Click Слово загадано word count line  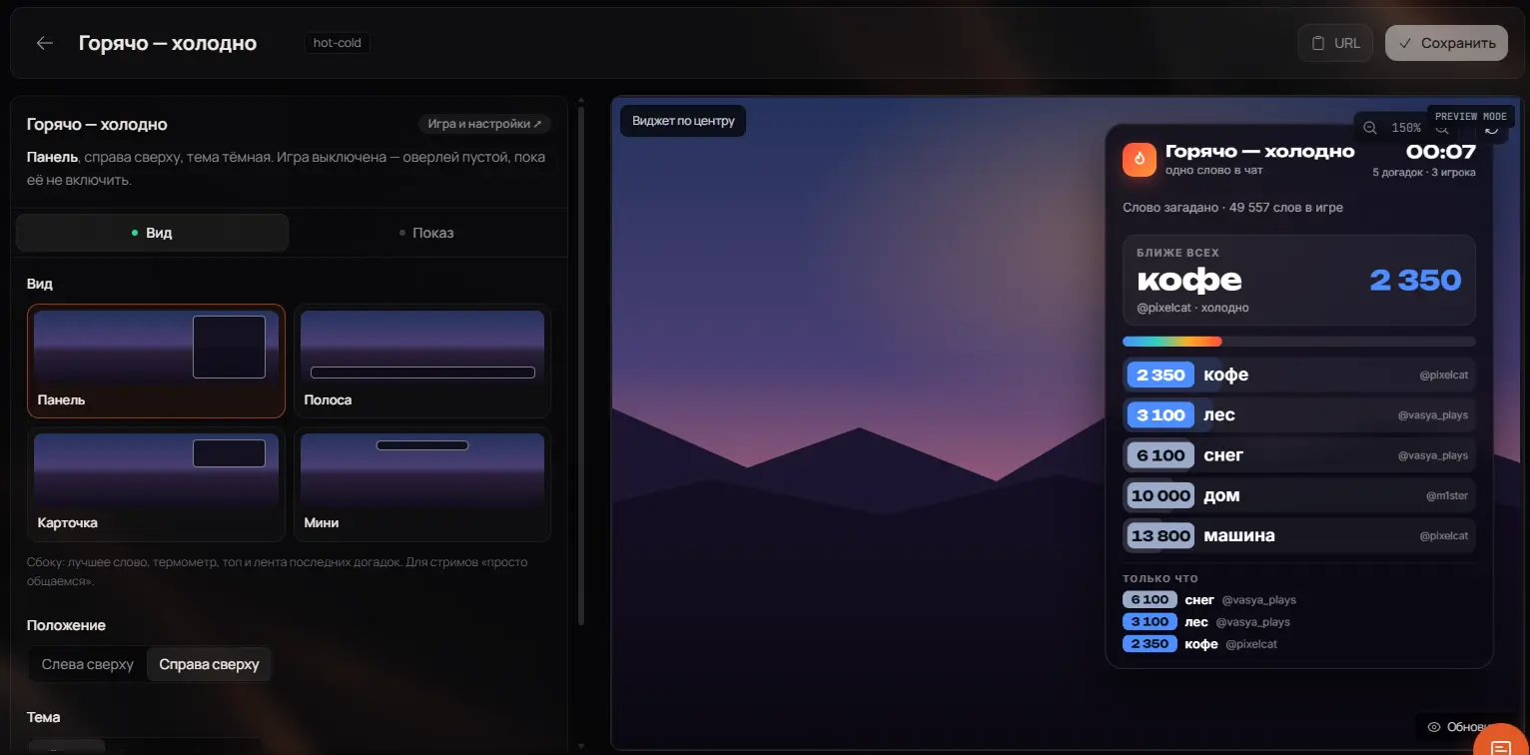(1232, 208)
